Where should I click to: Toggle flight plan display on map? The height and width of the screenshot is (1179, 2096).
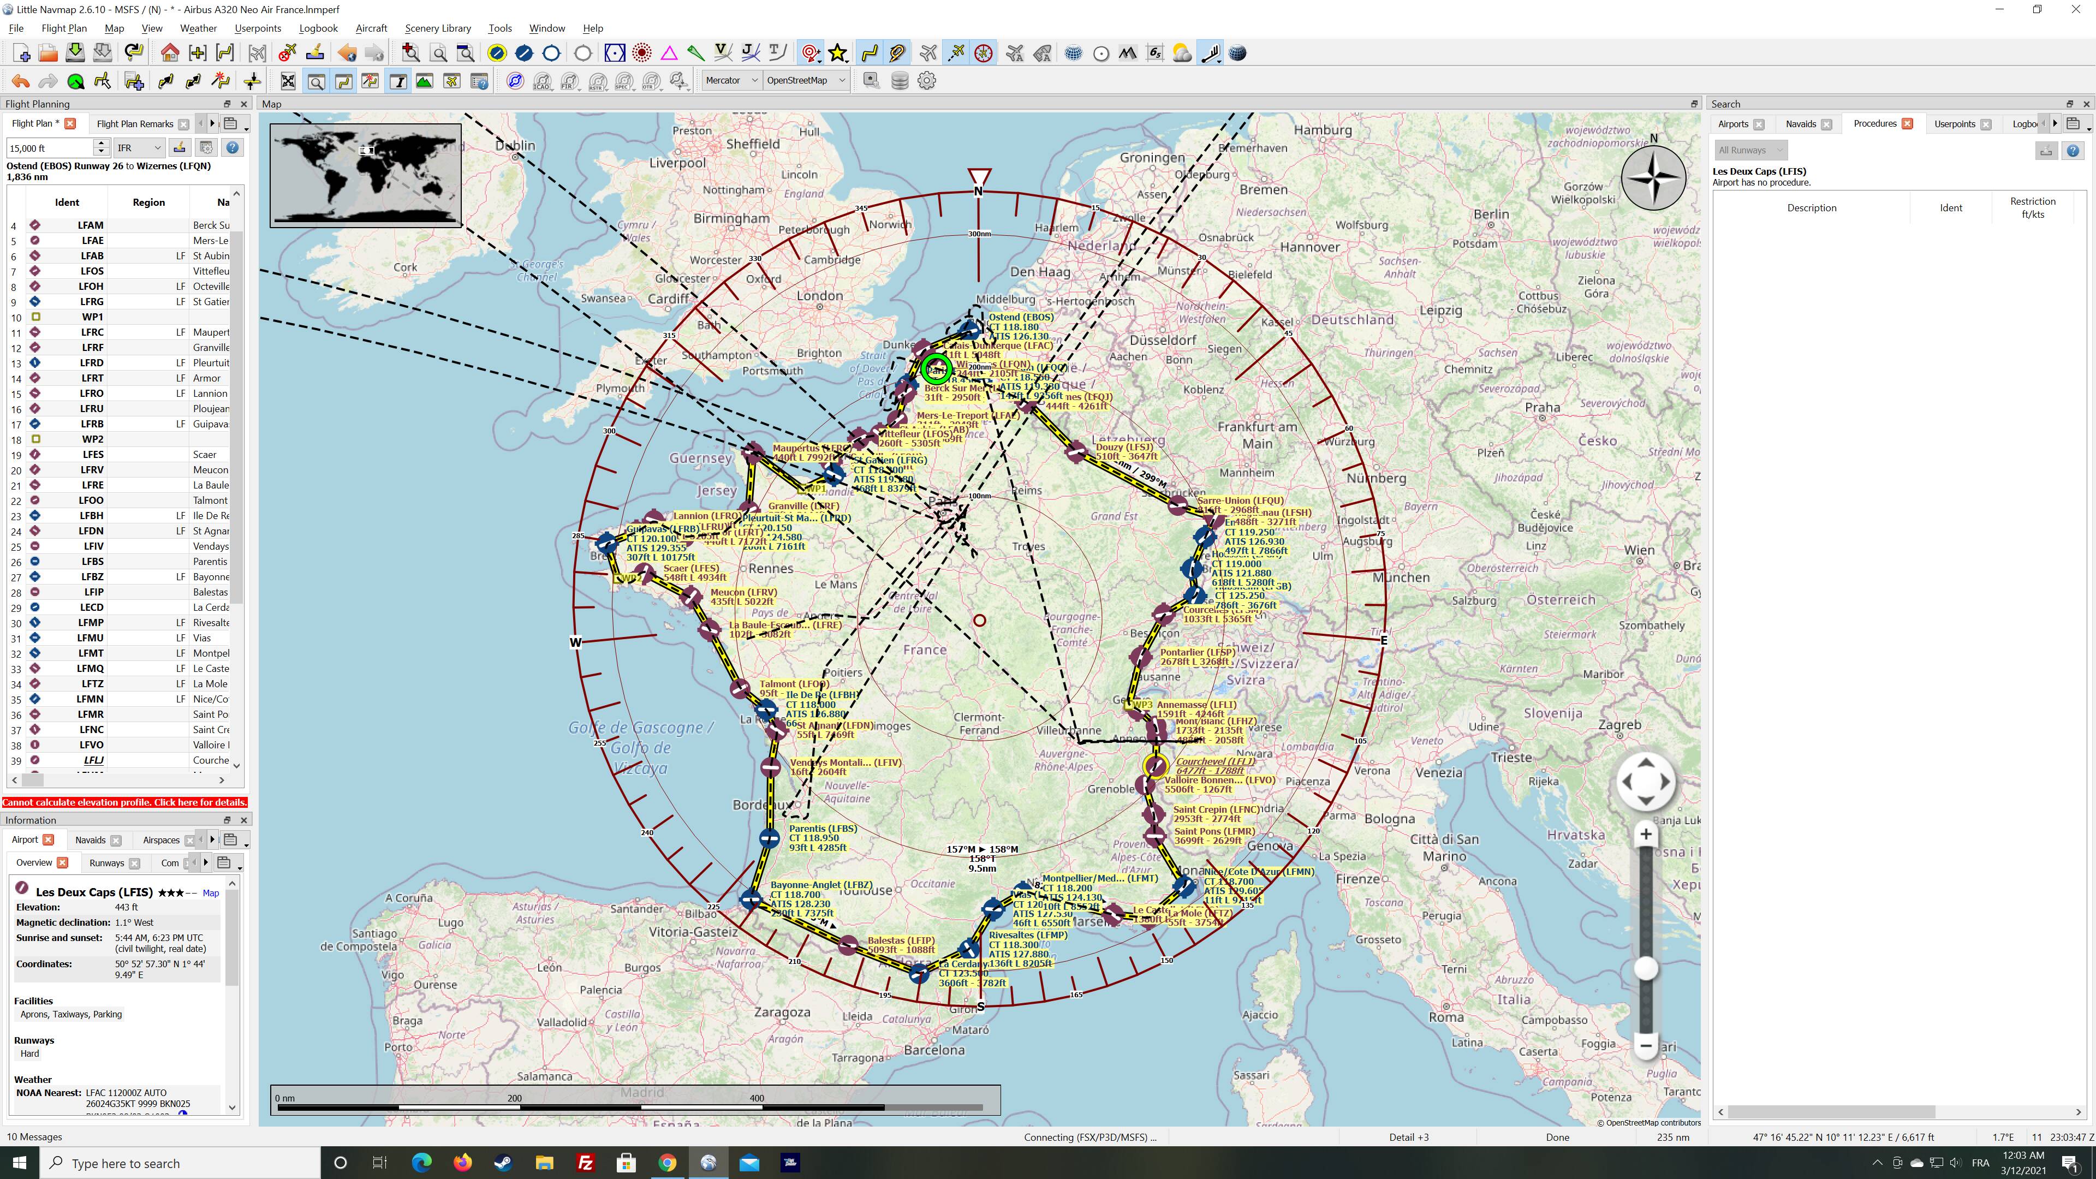coord(870,53)
